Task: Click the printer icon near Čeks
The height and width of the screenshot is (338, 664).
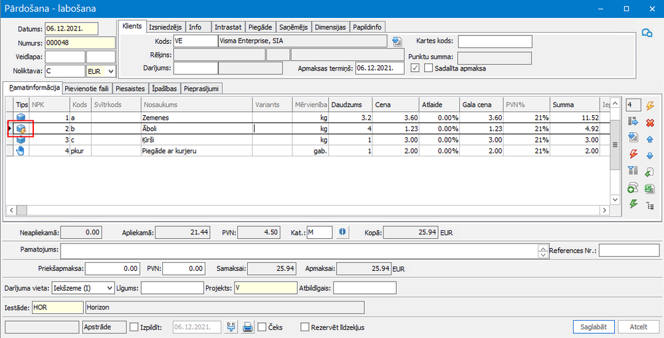Action: [248, 327]
